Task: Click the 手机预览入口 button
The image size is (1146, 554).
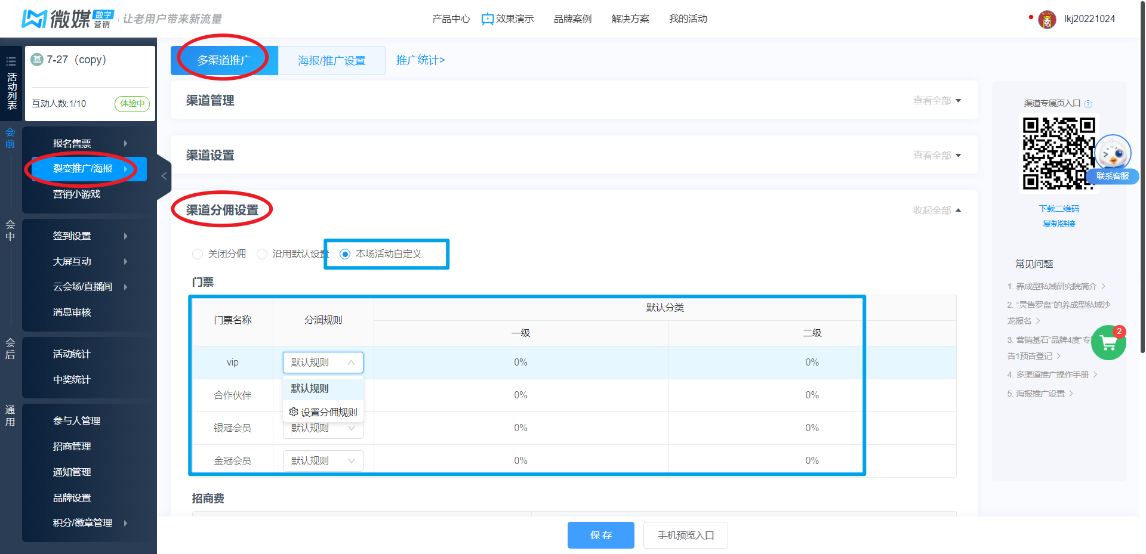Action: point(686,535)
